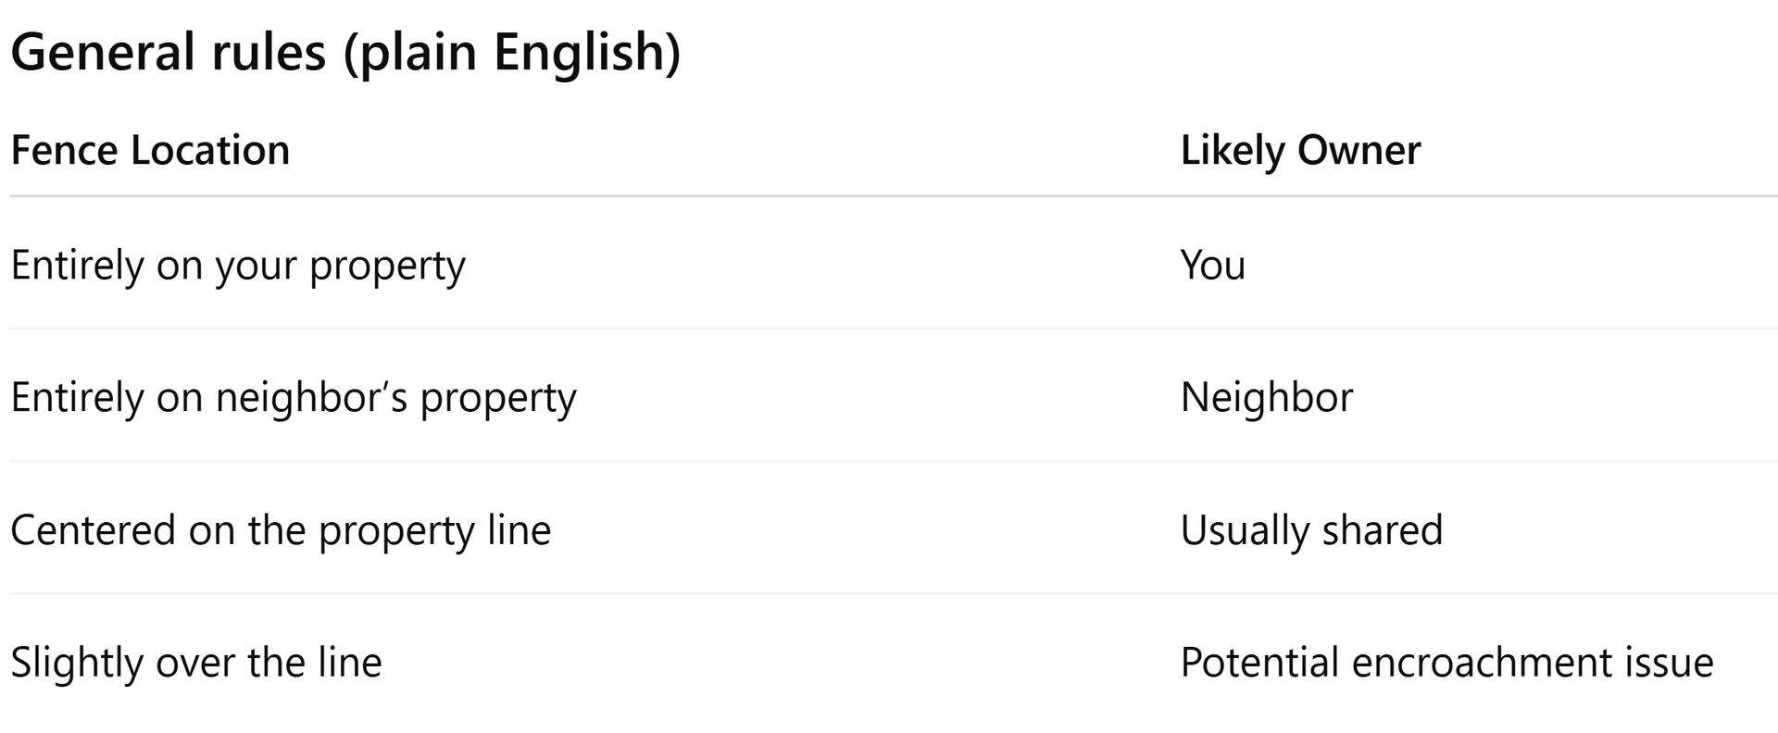Select the 'Centered on the property line' cell
Image resolution: width=1778 pixels, height=733 pixels.
pyautogui.click(x=281, y=531)
